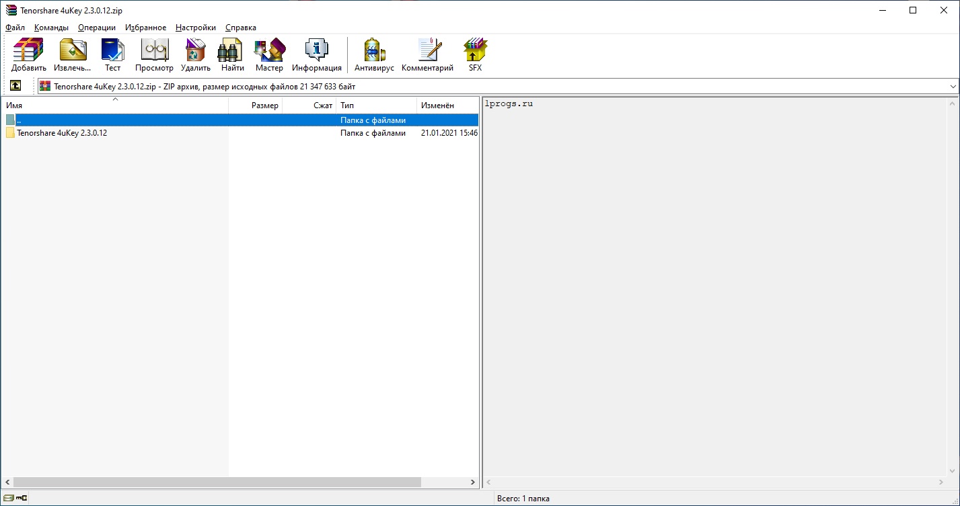Click the Извлечь... (Extract) toolbar icon
Image resolution: width=960 pixels, height=506 pixels.
coord(72,55)
